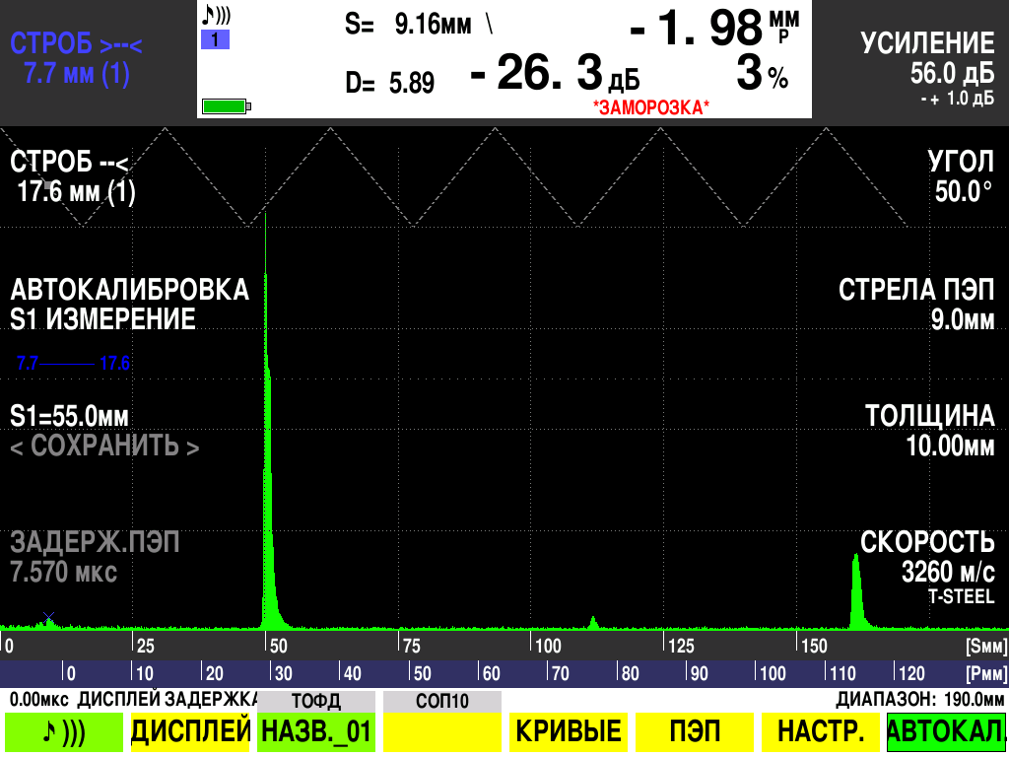This screenshot has width=1009, height=757.
Task: Click the НАЗВ._01 name button
Action: pyautogui.click(x=313, y=731)
